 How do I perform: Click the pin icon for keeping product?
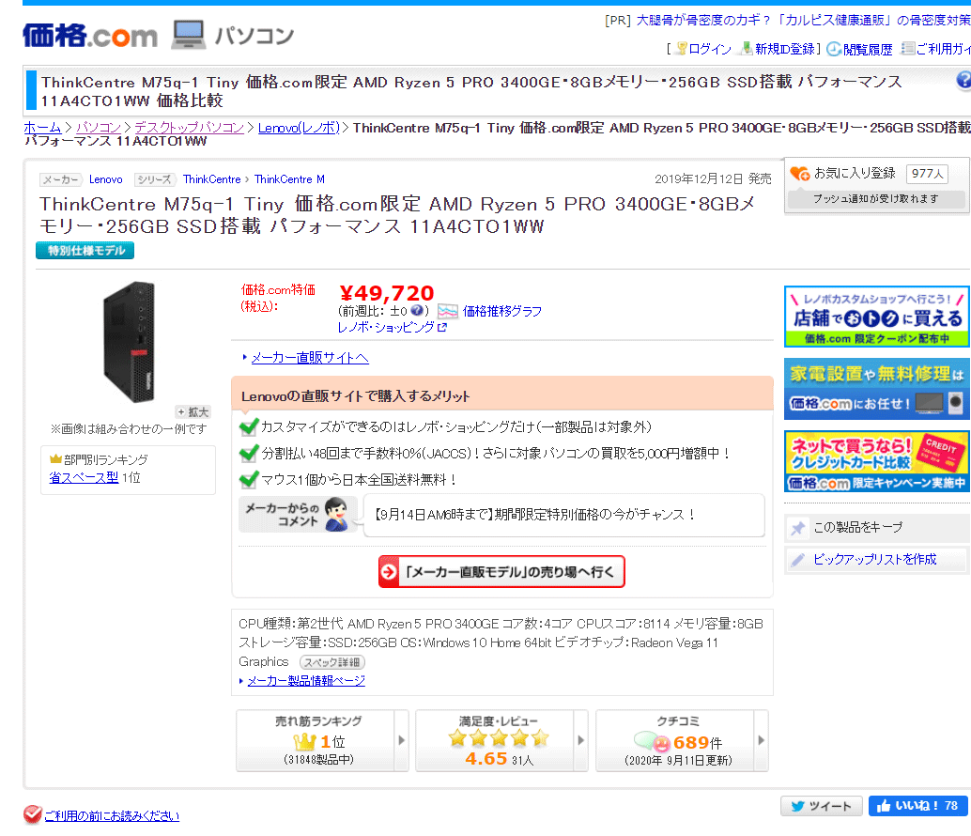point(797,528)
